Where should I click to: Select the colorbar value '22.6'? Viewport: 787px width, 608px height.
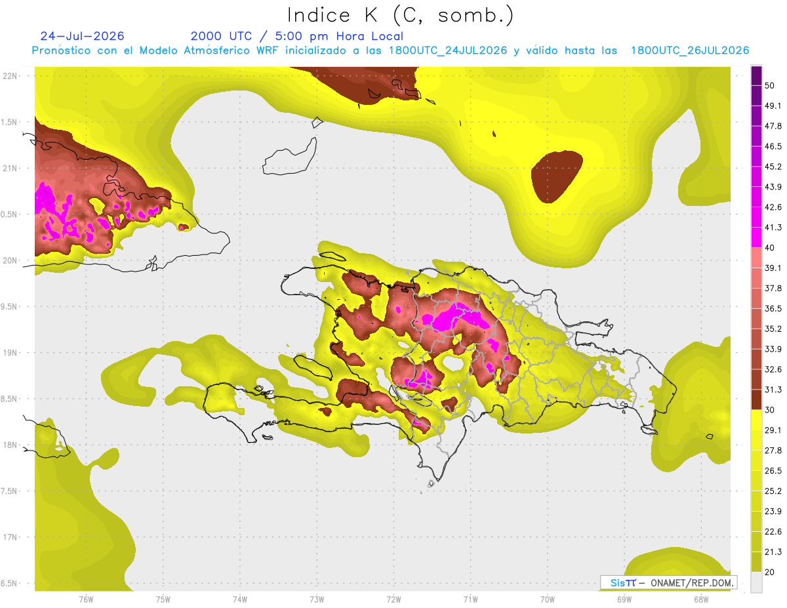click(x=773, y=531)
